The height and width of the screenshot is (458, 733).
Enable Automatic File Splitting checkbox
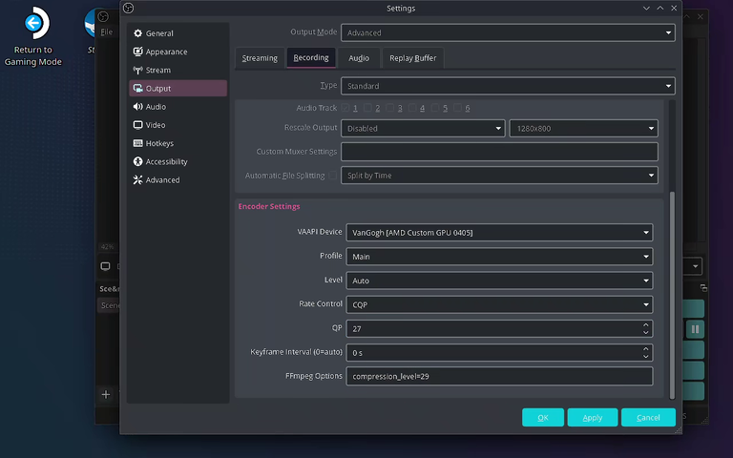332,176
